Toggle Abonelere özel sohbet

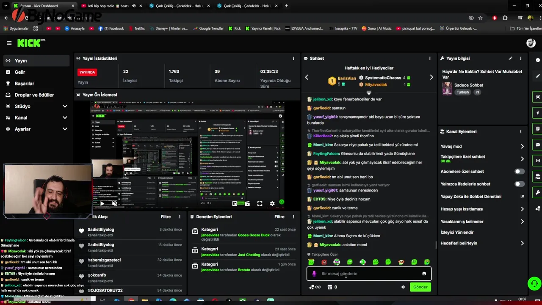(519, 172)
